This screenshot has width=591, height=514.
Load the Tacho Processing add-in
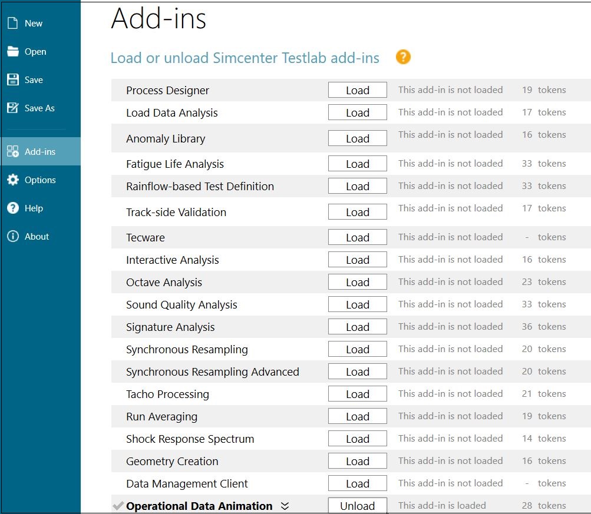[357, 394]
